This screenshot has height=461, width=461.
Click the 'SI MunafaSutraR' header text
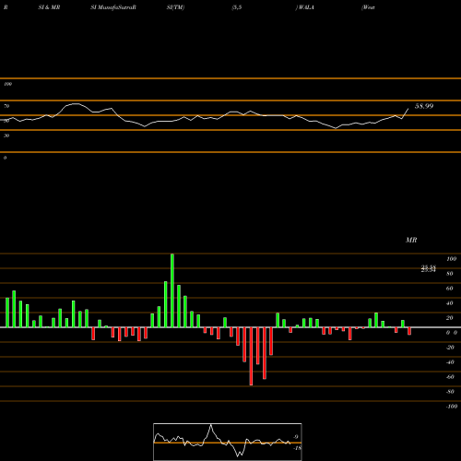click(x=113, y=7)
